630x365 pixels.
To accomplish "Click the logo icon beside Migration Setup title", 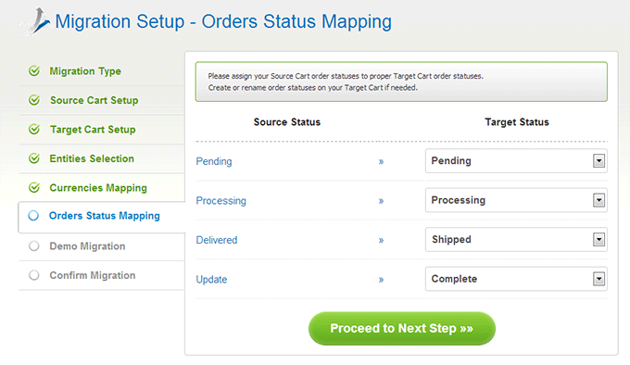I will coord(36,21).
